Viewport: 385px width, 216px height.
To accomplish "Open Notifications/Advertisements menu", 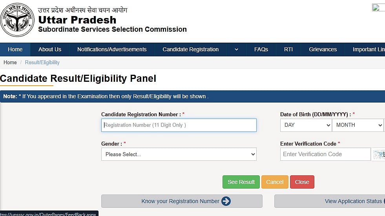I will [x=112, y=49].
